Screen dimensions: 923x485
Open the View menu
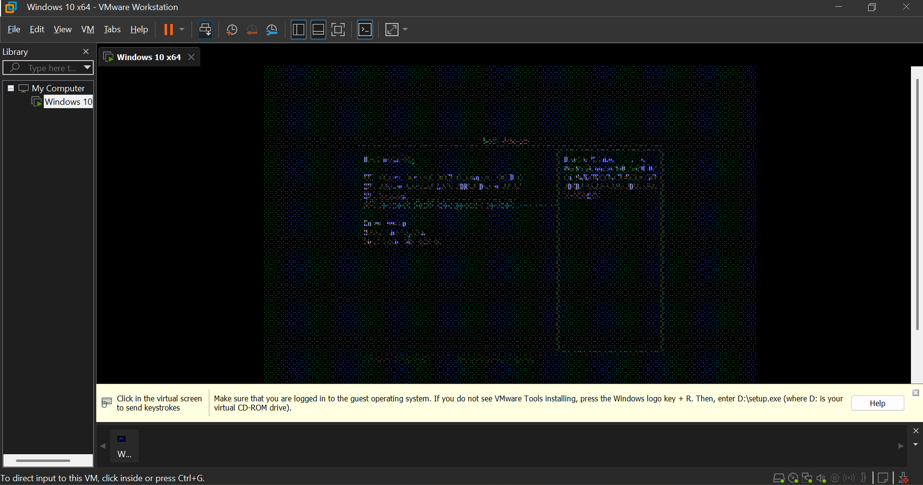[x=63, y=30]
